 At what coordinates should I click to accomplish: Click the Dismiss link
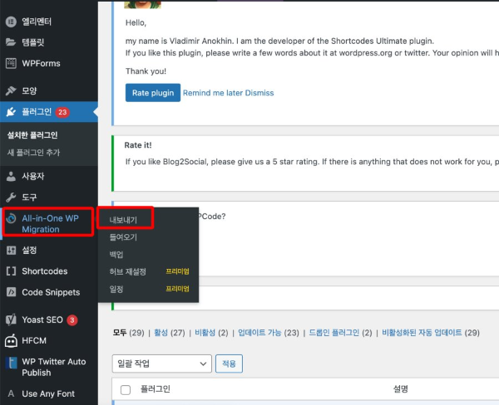pyautogui.click(x=259, y=93)
